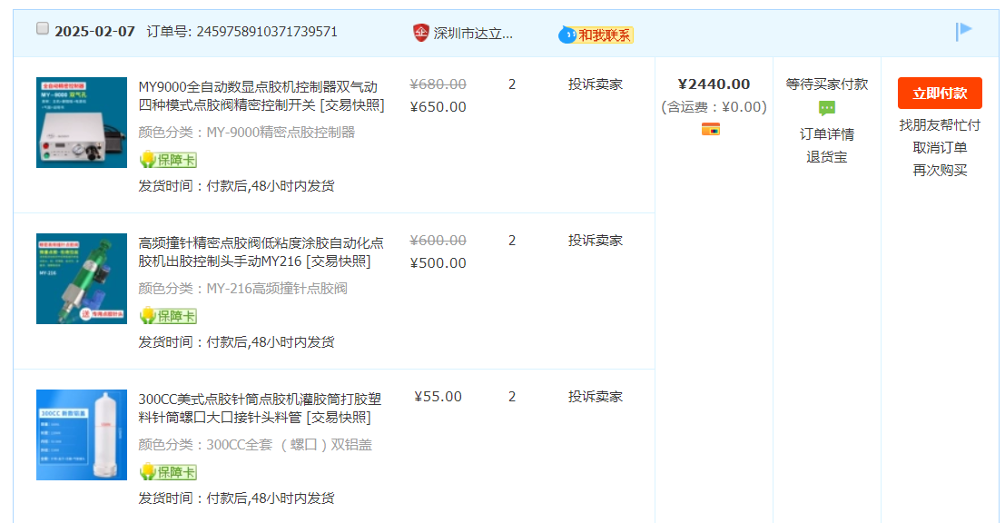Click 投诉卖家 for the MY9000 item
This screenshot has width=1005, height=523.
click(x=596, y=84)
